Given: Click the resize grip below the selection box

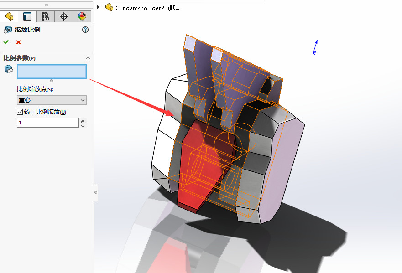Looking at the screenshot, I should click(52, 81).
